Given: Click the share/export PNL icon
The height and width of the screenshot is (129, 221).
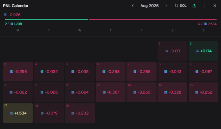Looking at the screenshot, I should click(194, 6).
